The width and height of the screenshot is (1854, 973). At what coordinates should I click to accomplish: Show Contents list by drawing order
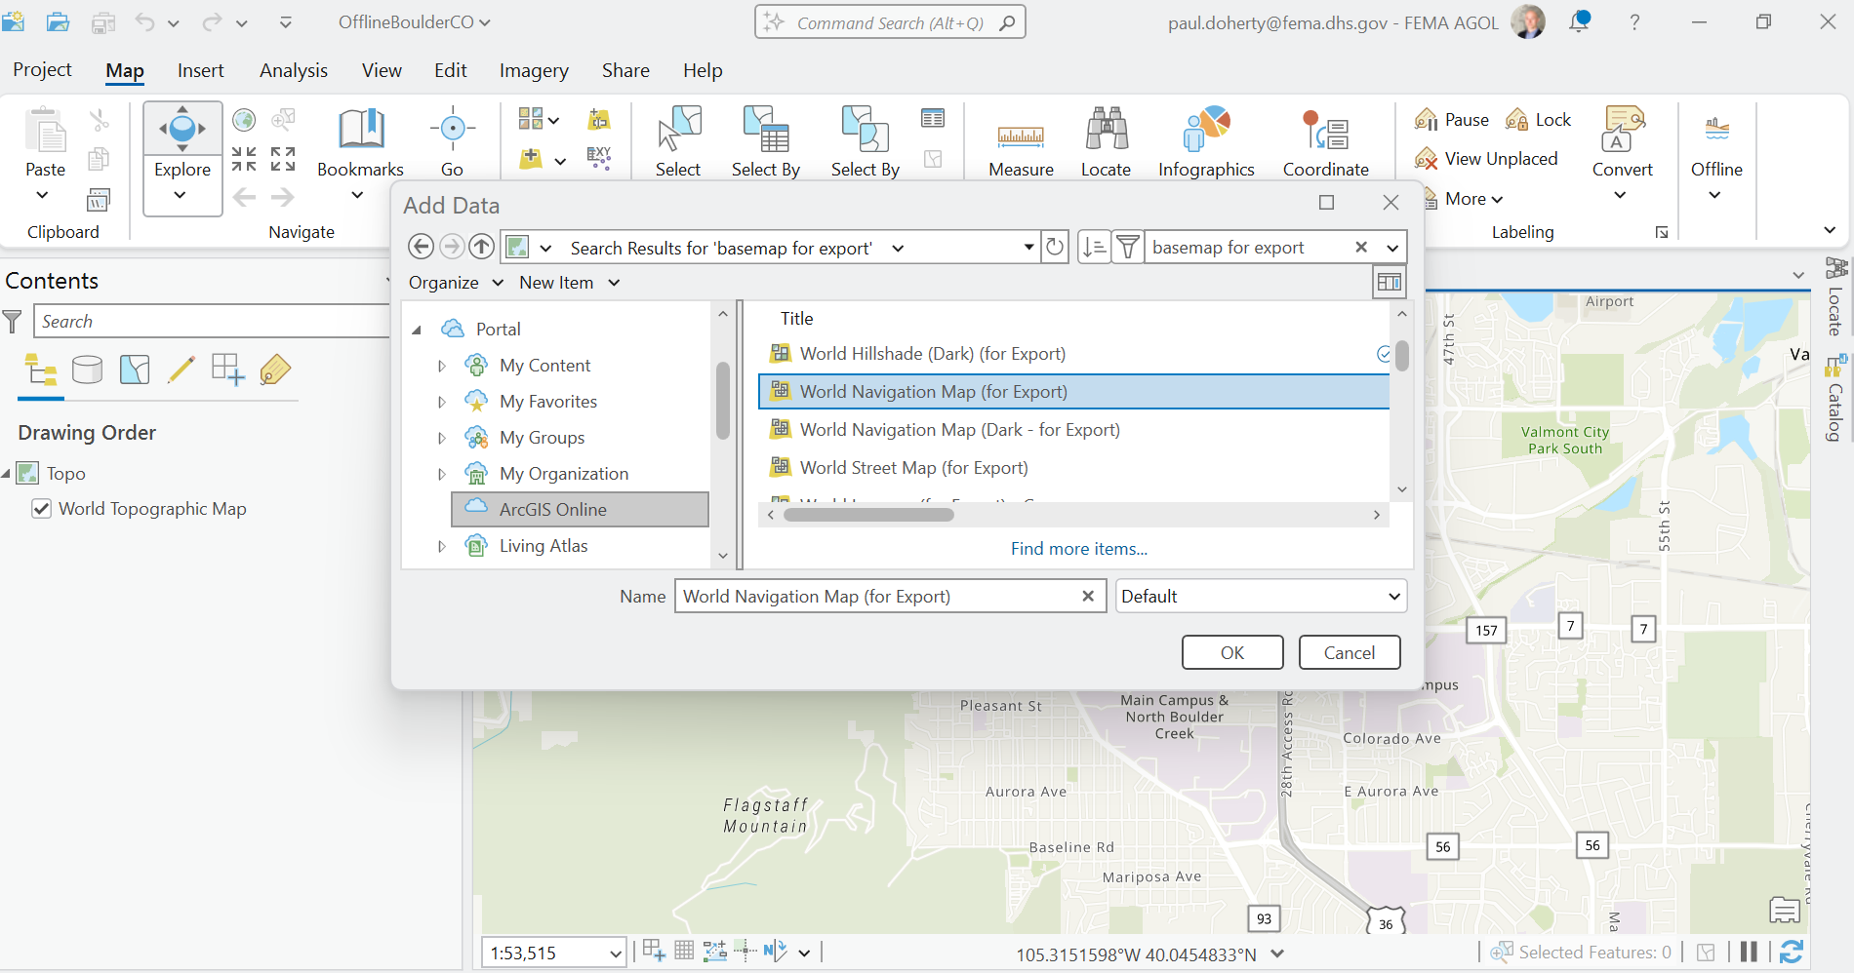point(41,370)
